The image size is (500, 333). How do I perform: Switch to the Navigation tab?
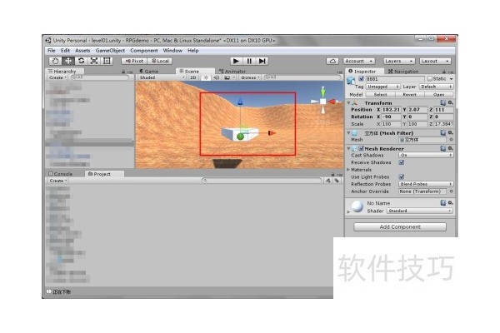[x=403, y=72]
